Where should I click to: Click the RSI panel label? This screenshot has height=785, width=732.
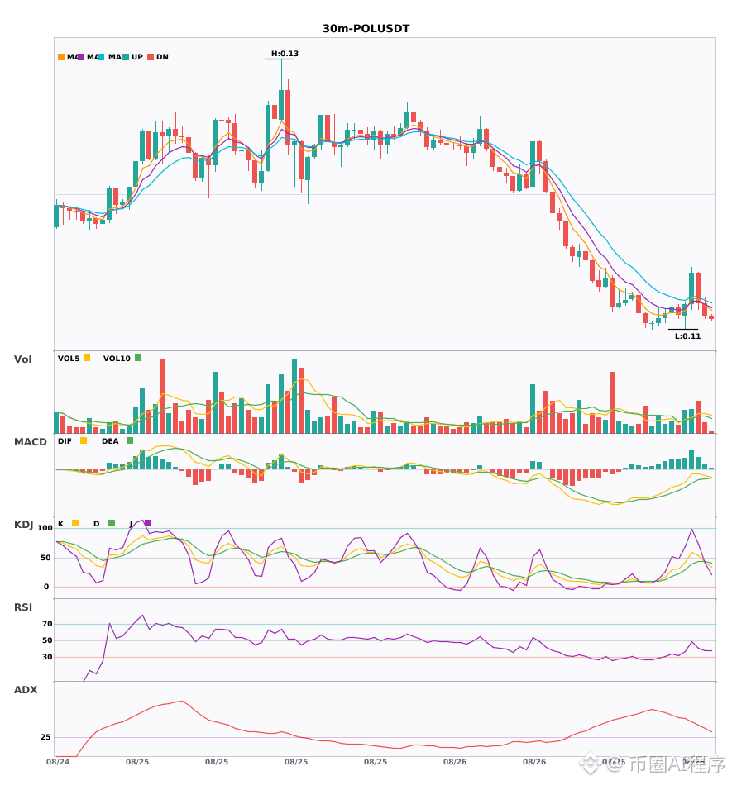pos(23,607)
